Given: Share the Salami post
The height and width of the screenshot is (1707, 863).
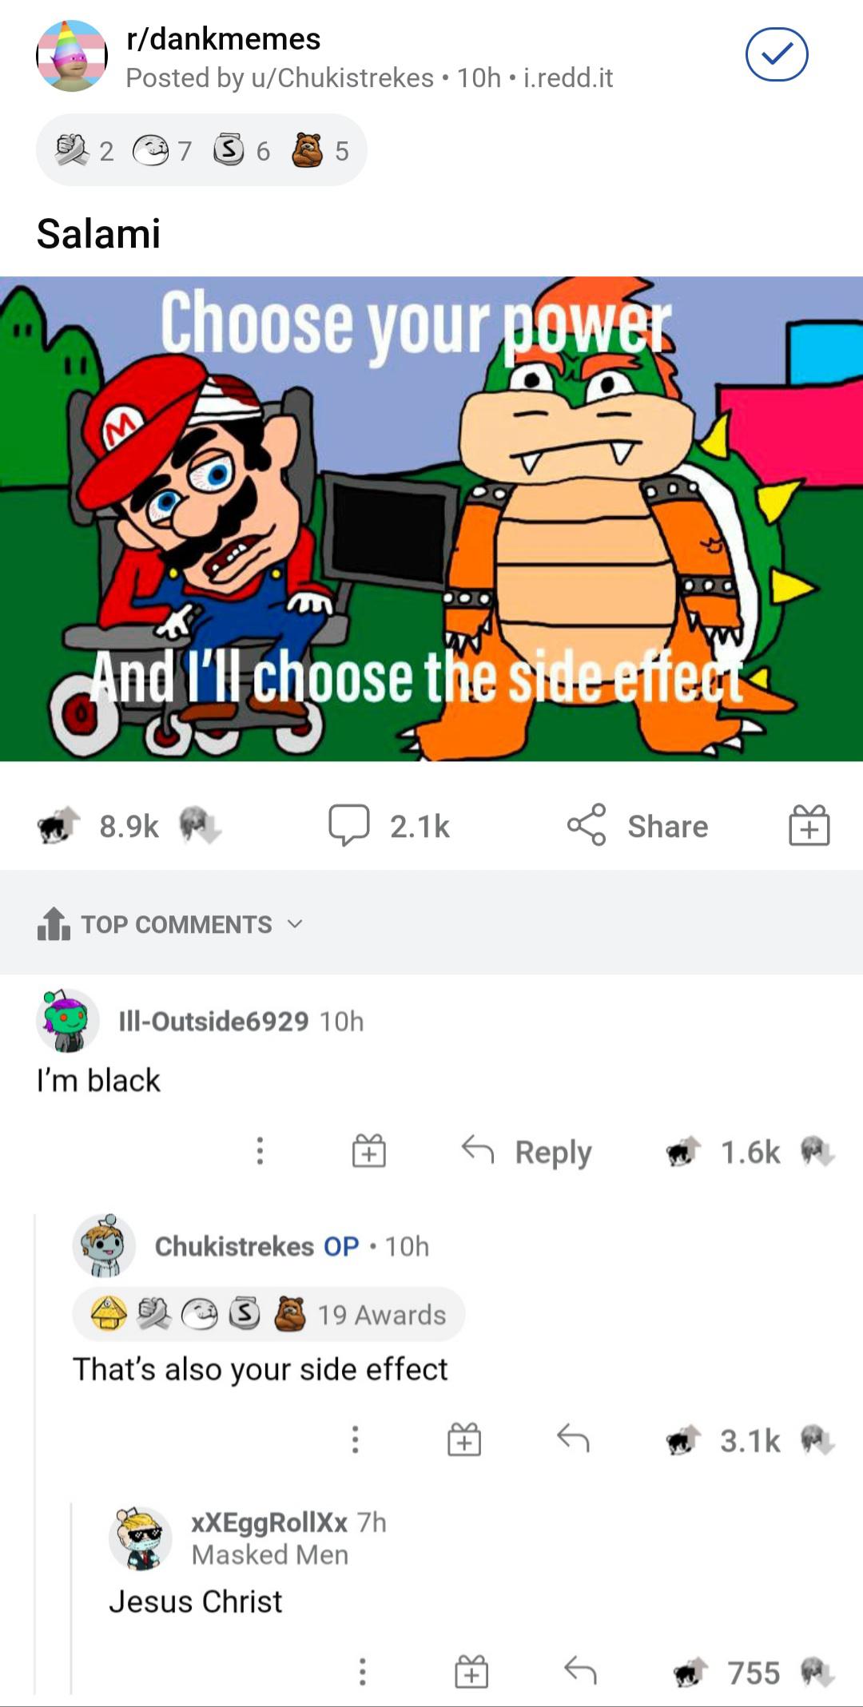Looking at the screenshot, I should click(x=638, y=825).
